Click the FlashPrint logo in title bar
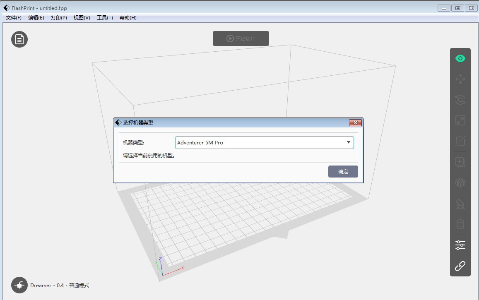 (x=6, y=8)
